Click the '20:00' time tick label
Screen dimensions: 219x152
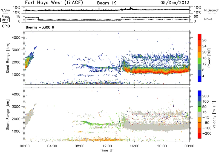coord(162,146)
